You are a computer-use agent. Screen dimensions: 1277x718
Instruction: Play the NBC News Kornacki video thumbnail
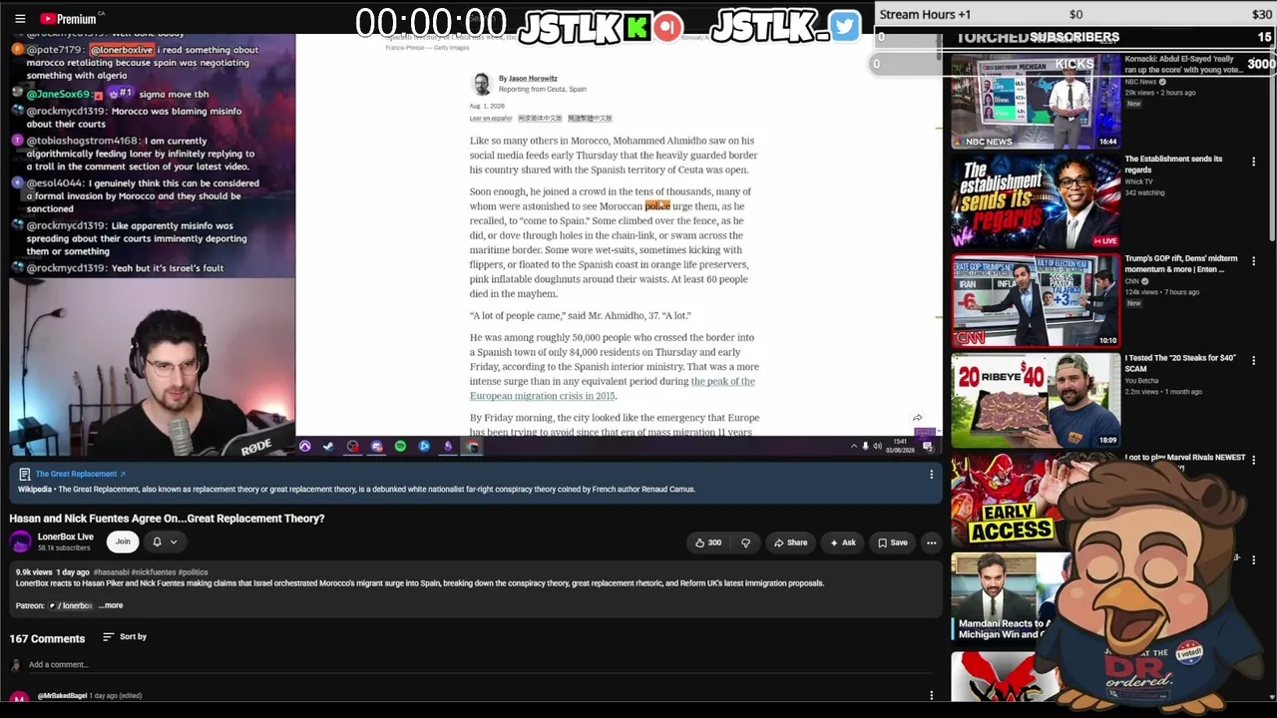click(1036, 101)
